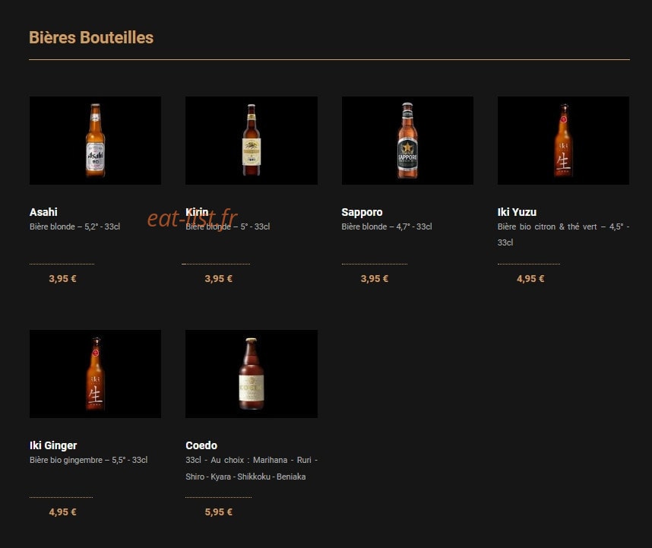Open the Coedo beer bottle image
Screen dimensions: 652x548
tap(252, 374)
